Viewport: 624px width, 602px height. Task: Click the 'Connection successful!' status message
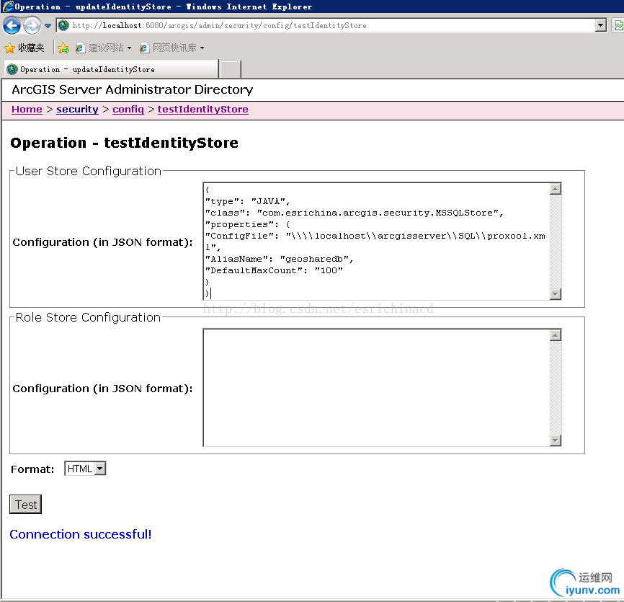click(81, 534)
